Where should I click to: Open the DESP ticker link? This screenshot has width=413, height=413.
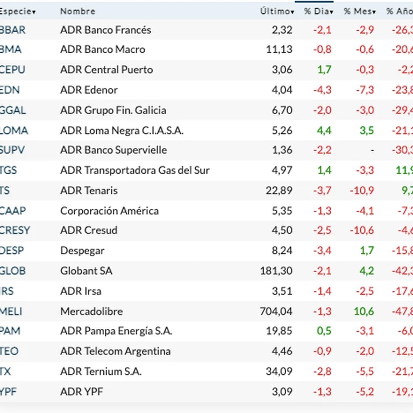click(x=12, y=251)
